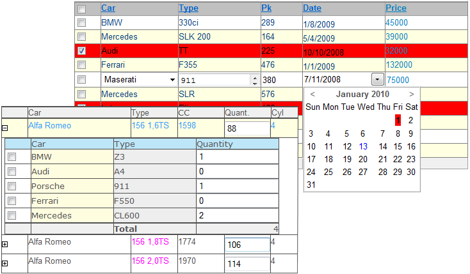Expand the Alfa Romeo 156 2,0TS row
This screenshot has height=274, width=470.
click(x=5, y=263)
